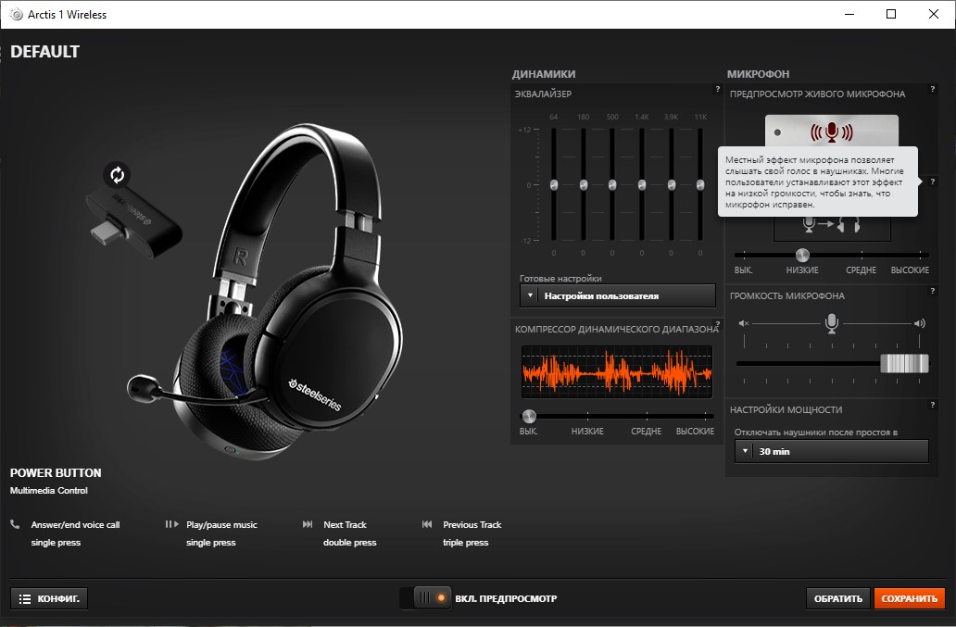This screenshot has width=956, height=627.
Task: Click the help icon of the sidetone section
Action: click(932, 182)
